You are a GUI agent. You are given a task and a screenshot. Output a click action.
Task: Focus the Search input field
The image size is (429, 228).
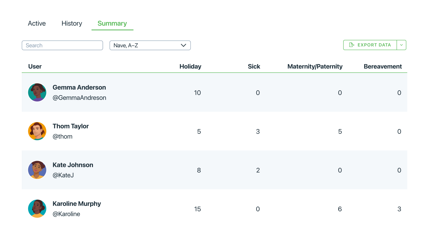62,45
